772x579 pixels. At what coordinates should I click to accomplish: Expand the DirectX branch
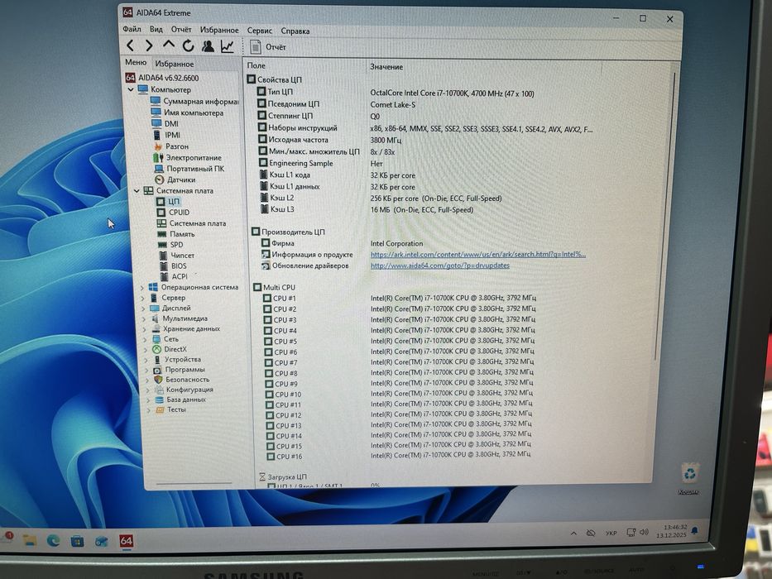coord(146,350)
